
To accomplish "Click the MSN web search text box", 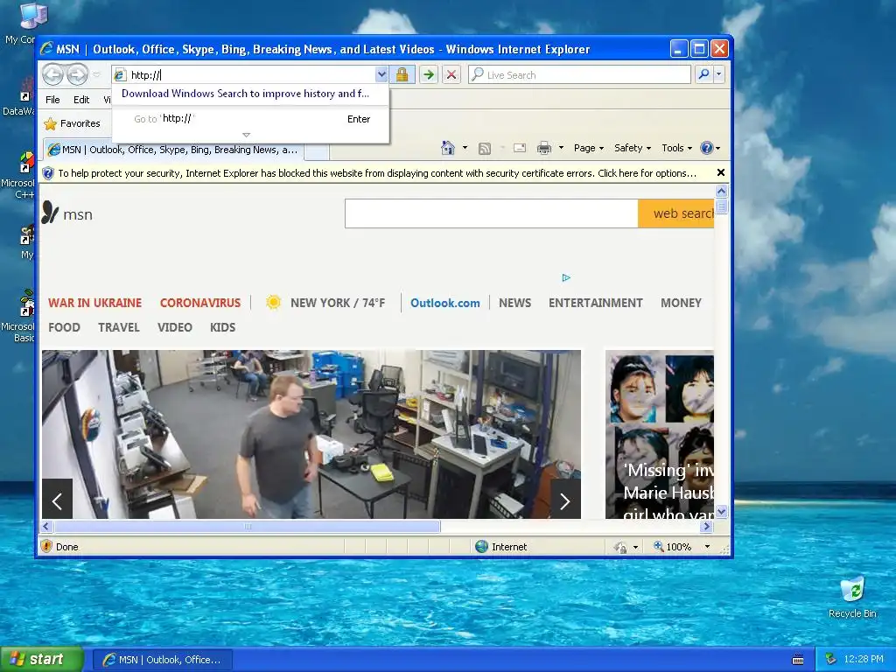I will (492, 213).
